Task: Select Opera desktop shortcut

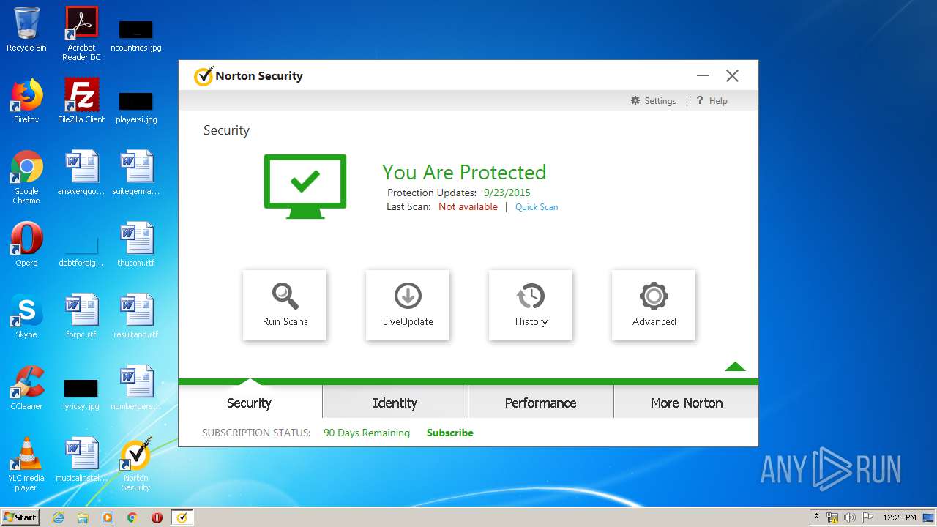Action: (x=26, y=244)
